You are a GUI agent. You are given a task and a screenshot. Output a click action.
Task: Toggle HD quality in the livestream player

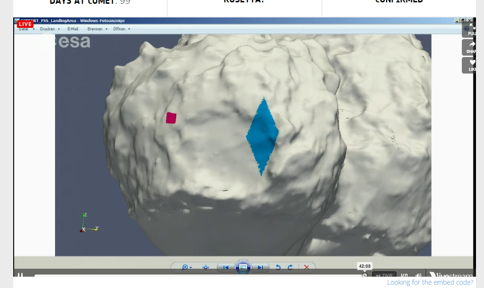(404, 275)
